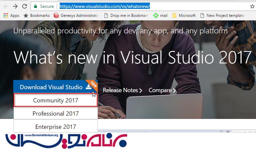Open the Download Visual Studio dropdown

point(55,87)
